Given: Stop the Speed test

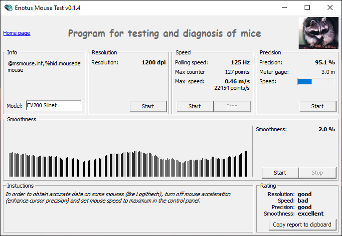Looking at the screenshot, I should [x=232, y=106].
